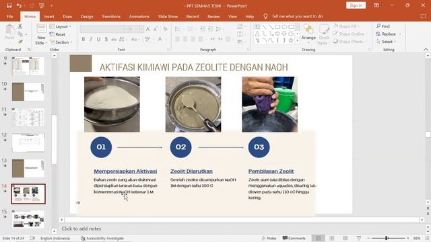Decrease font size with the smaller A
The height and width of the screenshot is (242, 431).
[156, 29]
